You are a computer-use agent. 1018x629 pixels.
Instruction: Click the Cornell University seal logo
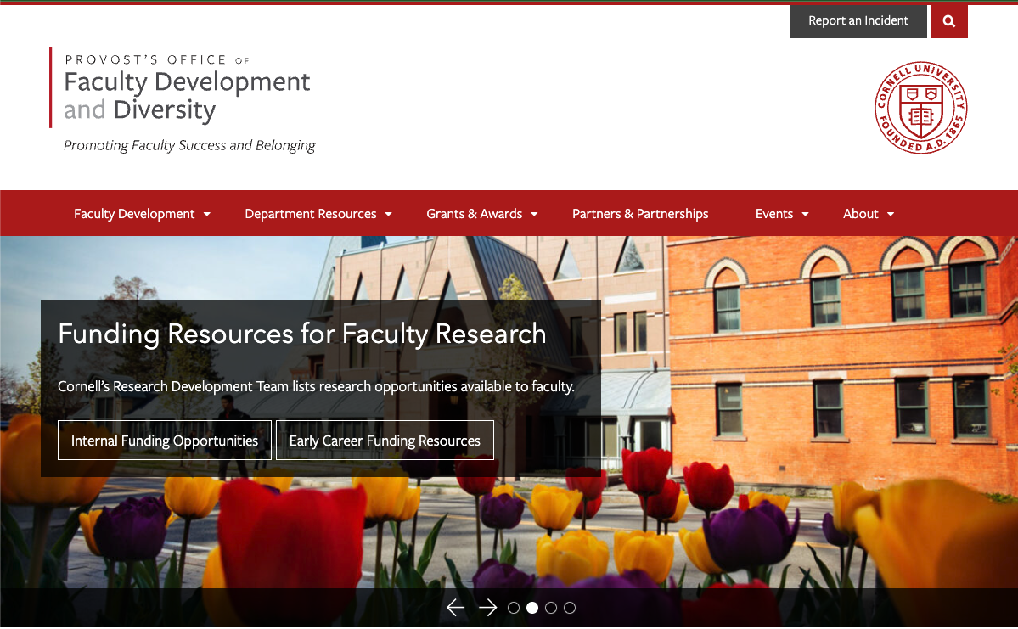point(920,108)
